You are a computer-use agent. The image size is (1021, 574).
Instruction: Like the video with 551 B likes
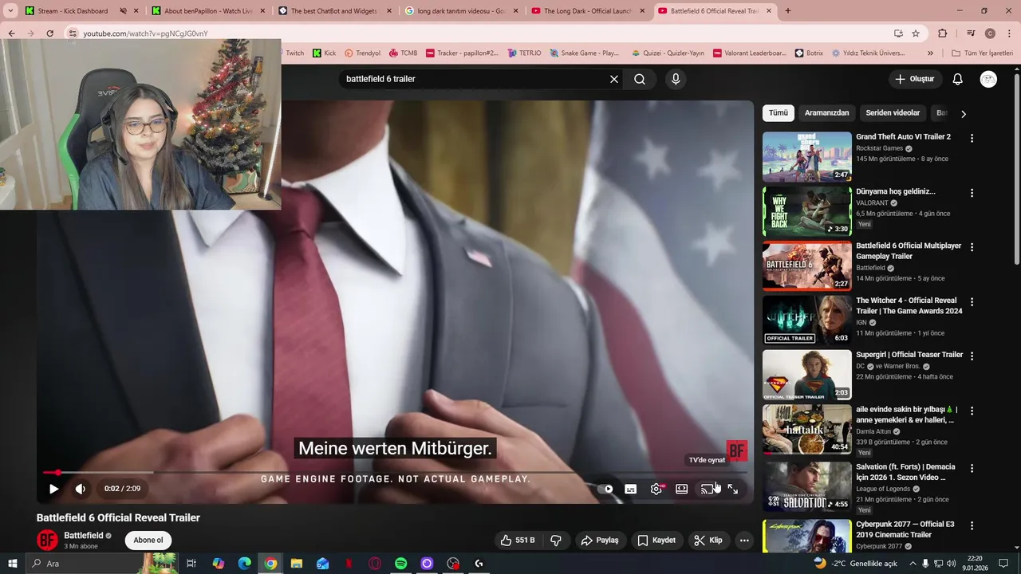(517, 541)
